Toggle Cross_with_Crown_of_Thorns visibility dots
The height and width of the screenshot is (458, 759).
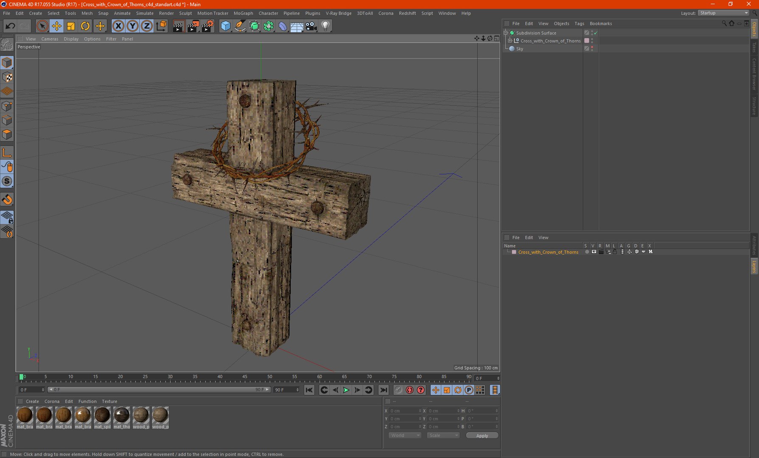[592, 41]
